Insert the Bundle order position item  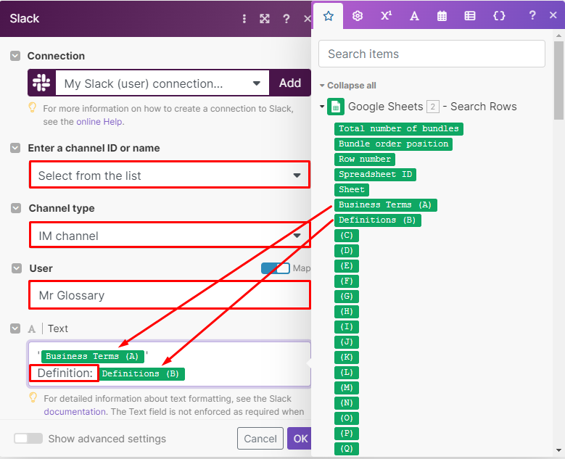click(x=393, y=144)
